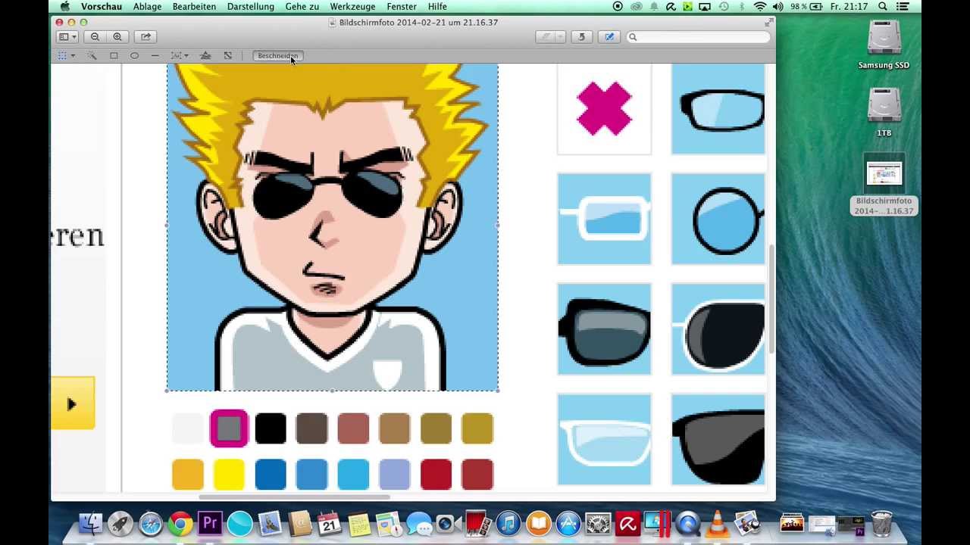Click the zoom in magnifier button

117,36
